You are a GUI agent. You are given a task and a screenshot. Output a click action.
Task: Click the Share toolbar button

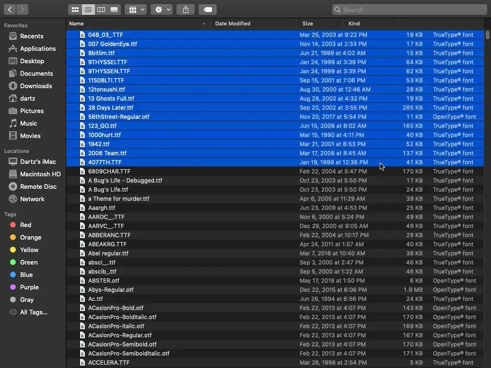click(x=186, y=10)
